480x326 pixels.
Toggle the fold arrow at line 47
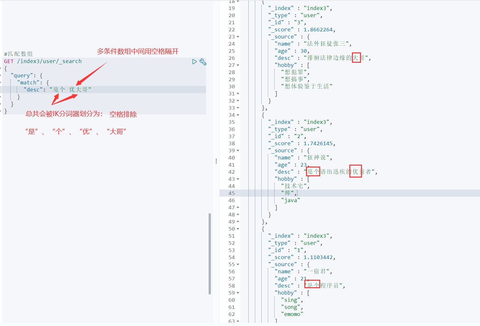pyautogui.click(x=238, y=208)
